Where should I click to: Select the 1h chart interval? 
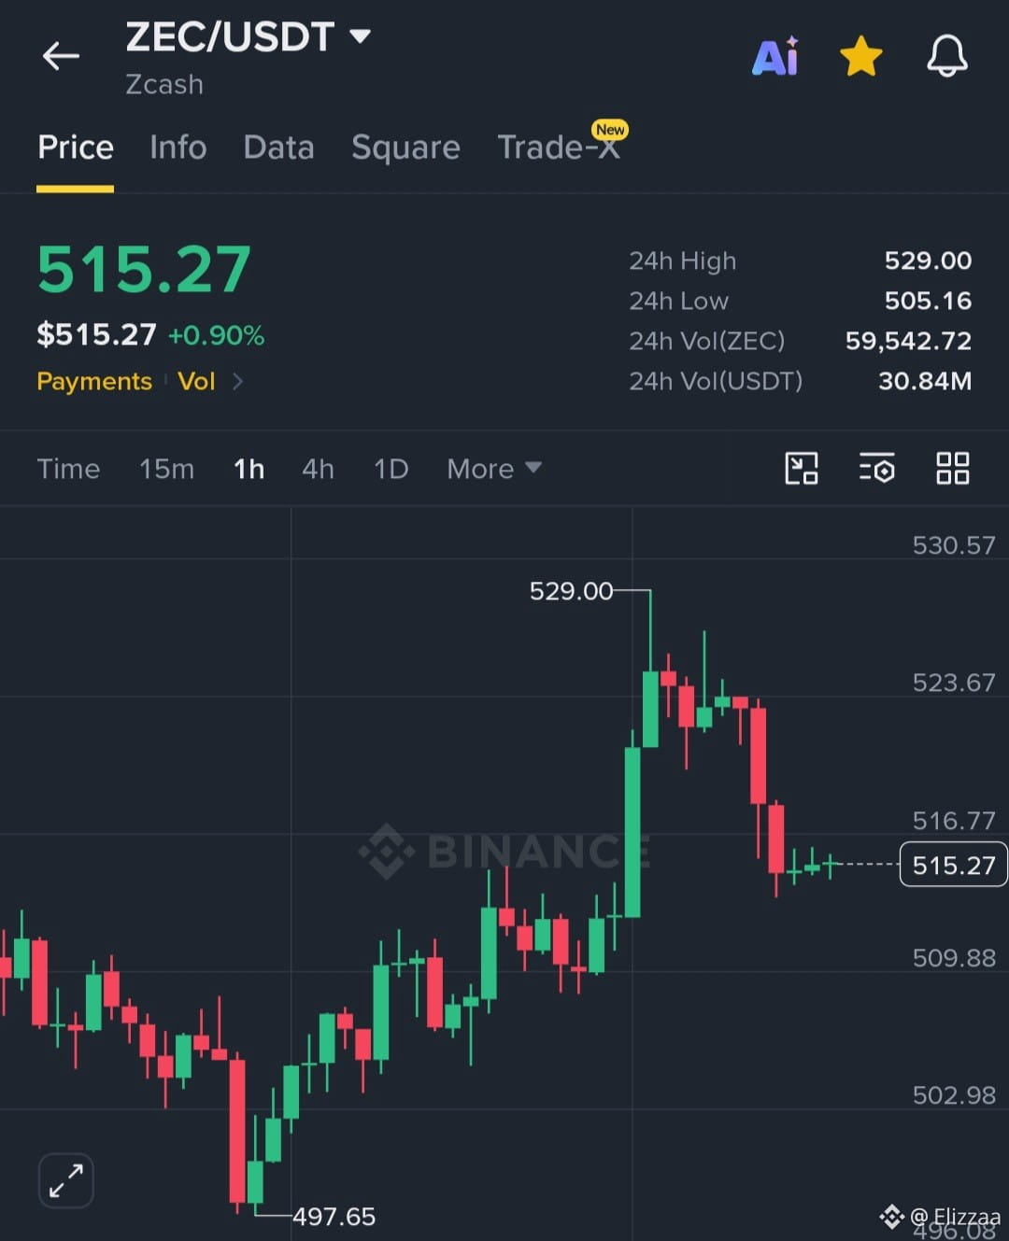pyautogui.click(x=249, y=469)
